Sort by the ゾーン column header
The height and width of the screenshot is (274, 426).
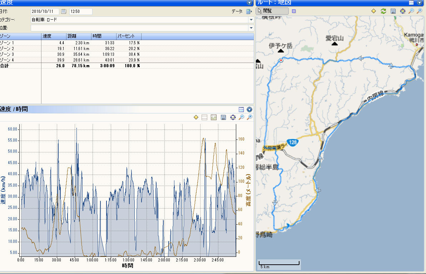click(x=20, y=36)
